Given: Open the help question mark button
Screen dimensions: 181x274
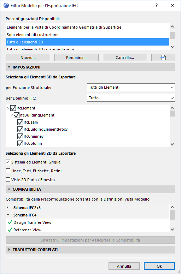Looking at the screenshot, I should click(157, 6).
